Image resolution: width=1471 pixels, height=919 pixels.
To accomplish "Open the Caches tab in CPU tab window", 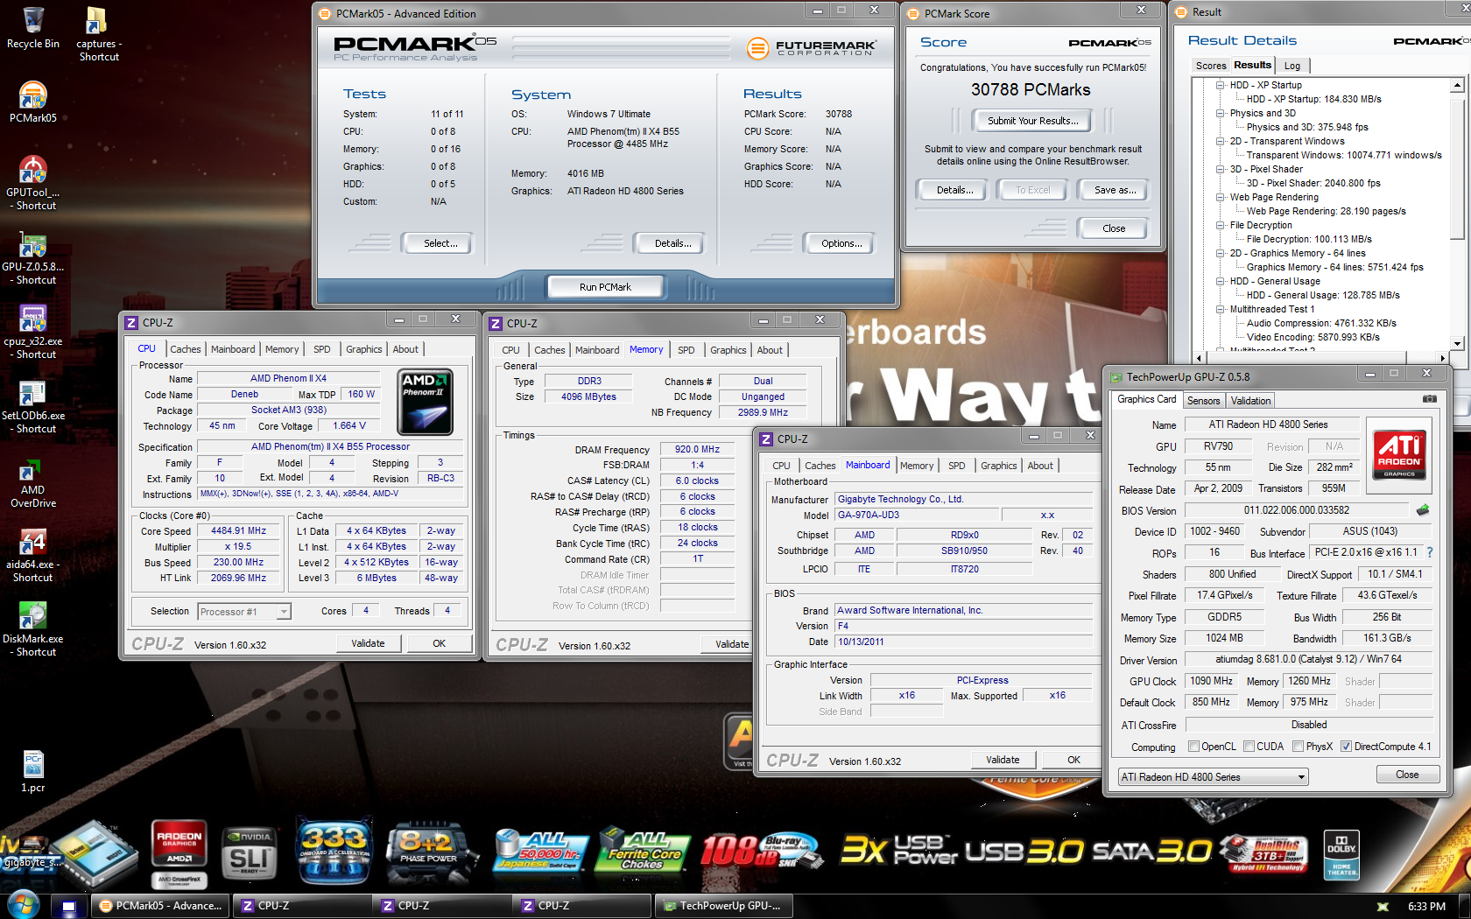I will 185,349.
